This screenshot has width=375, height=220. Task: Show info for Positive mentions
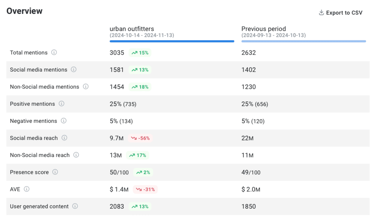tap(61, 104)
